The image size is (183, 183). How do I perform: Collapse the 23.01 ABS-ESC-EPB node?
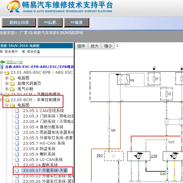pos(2,72)
